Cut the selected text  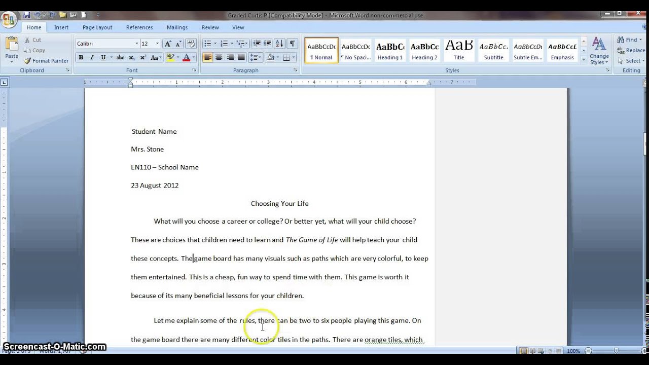click(33, 40)
